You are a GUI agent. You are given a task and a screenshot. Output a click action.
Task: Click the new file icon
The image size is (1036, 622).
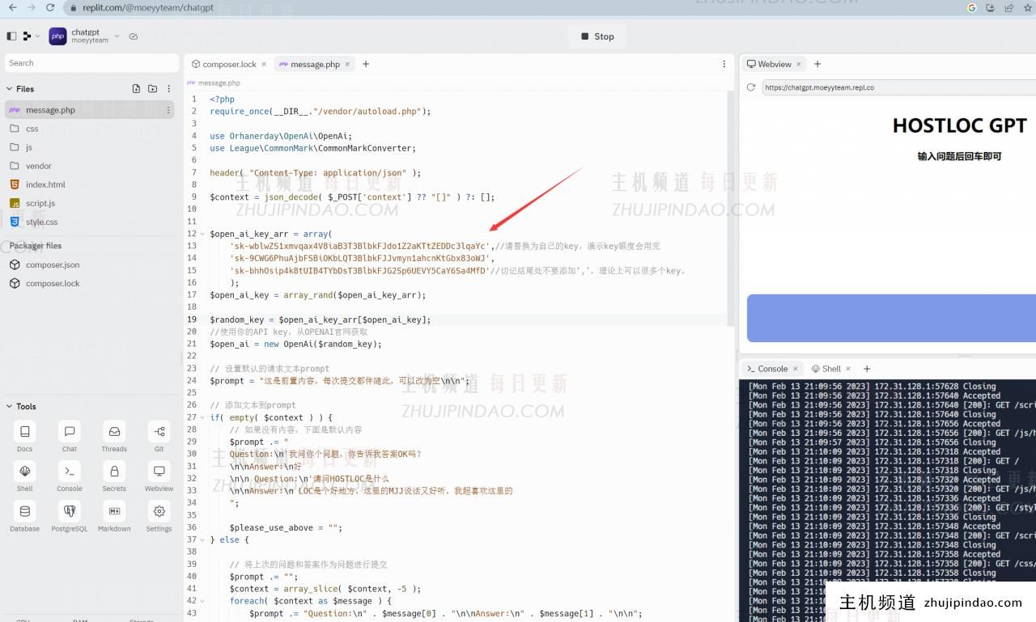136,89
